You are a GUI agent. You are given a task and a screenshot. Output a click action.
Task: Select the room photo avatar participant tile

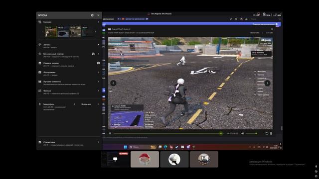204,159
